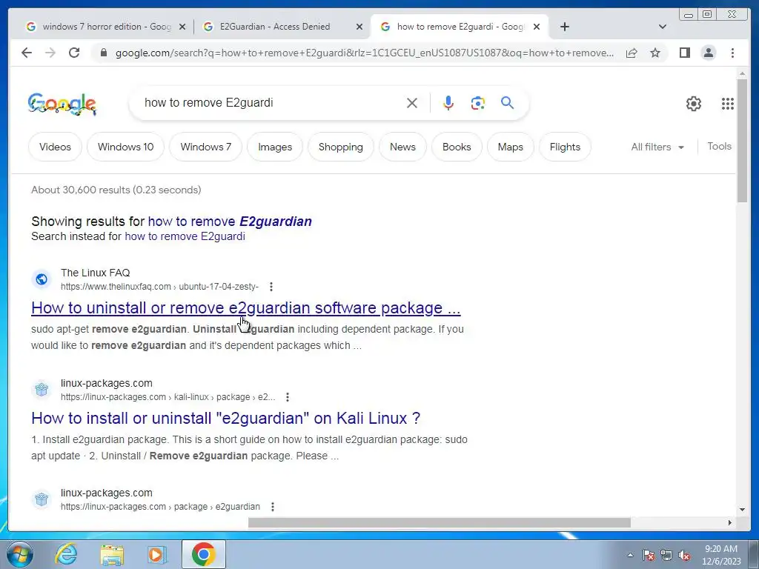Apply the Windows 10 filter chip
The height and width of the screenshot is (569, 759).
point(125,147)
